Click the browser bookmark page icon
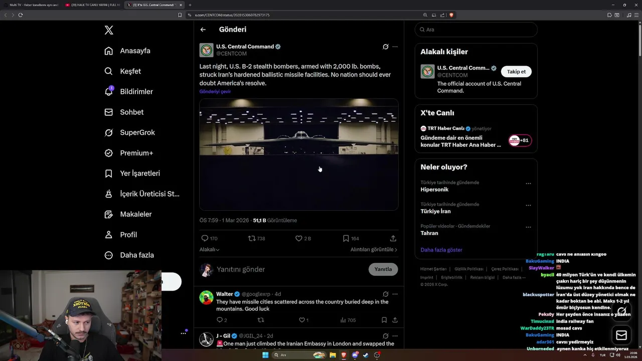 (x=180, y=15)
